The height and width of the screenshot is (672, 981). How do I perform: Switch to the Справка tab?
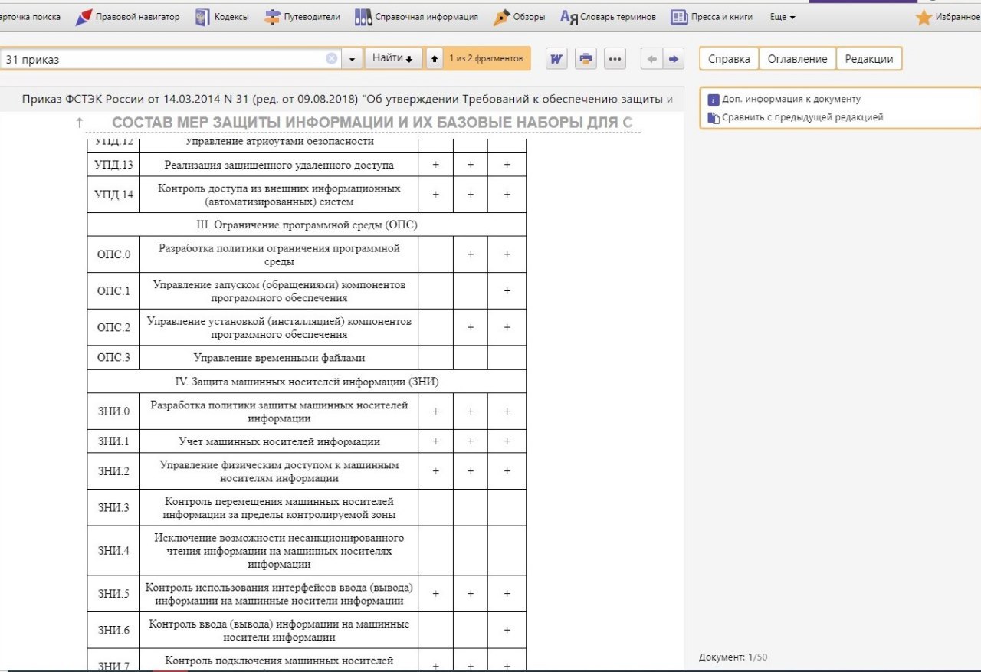pos(729,59)
